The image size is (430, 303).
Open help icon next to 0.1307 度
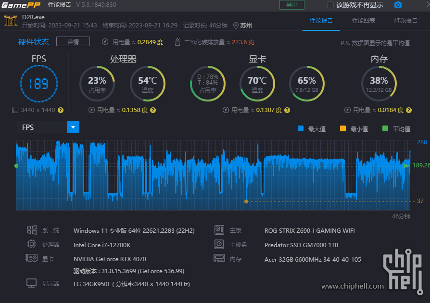(287, 110)
